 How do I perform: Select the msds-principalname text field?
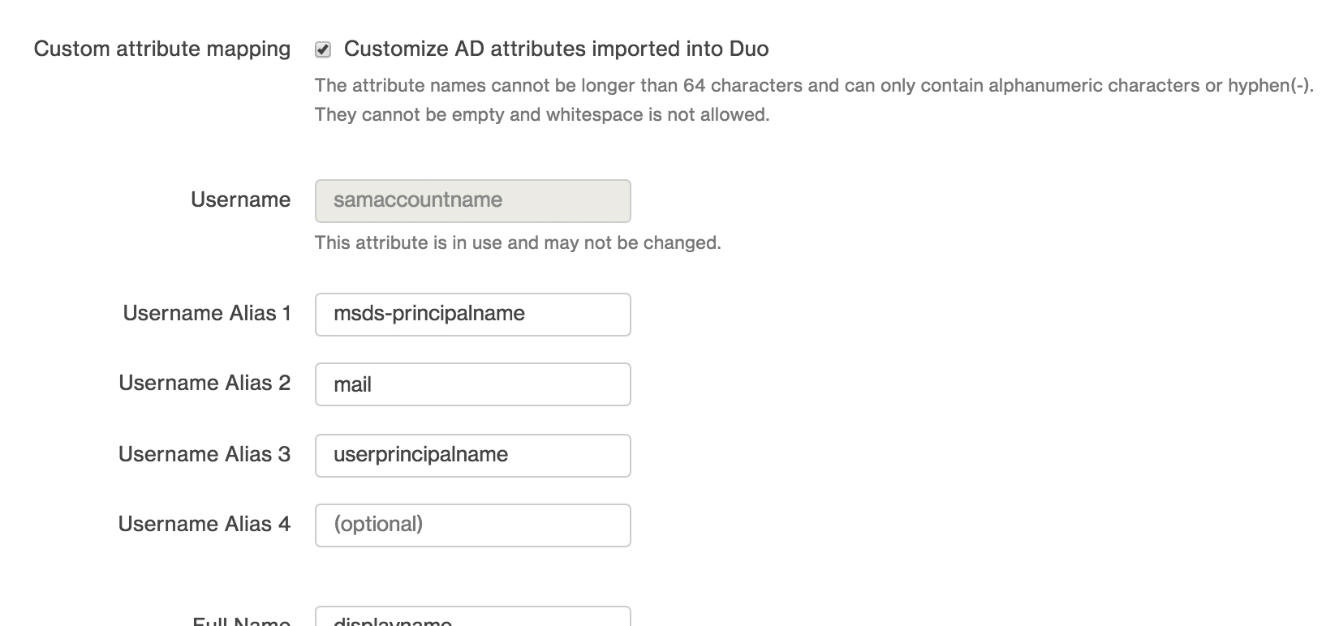(x=473, y=315)
